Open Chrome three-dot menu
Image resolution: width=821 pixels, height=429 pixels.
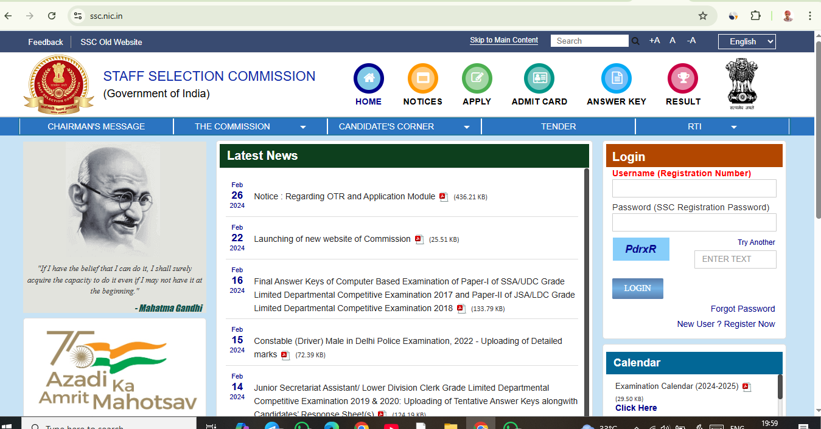point(809,16)
